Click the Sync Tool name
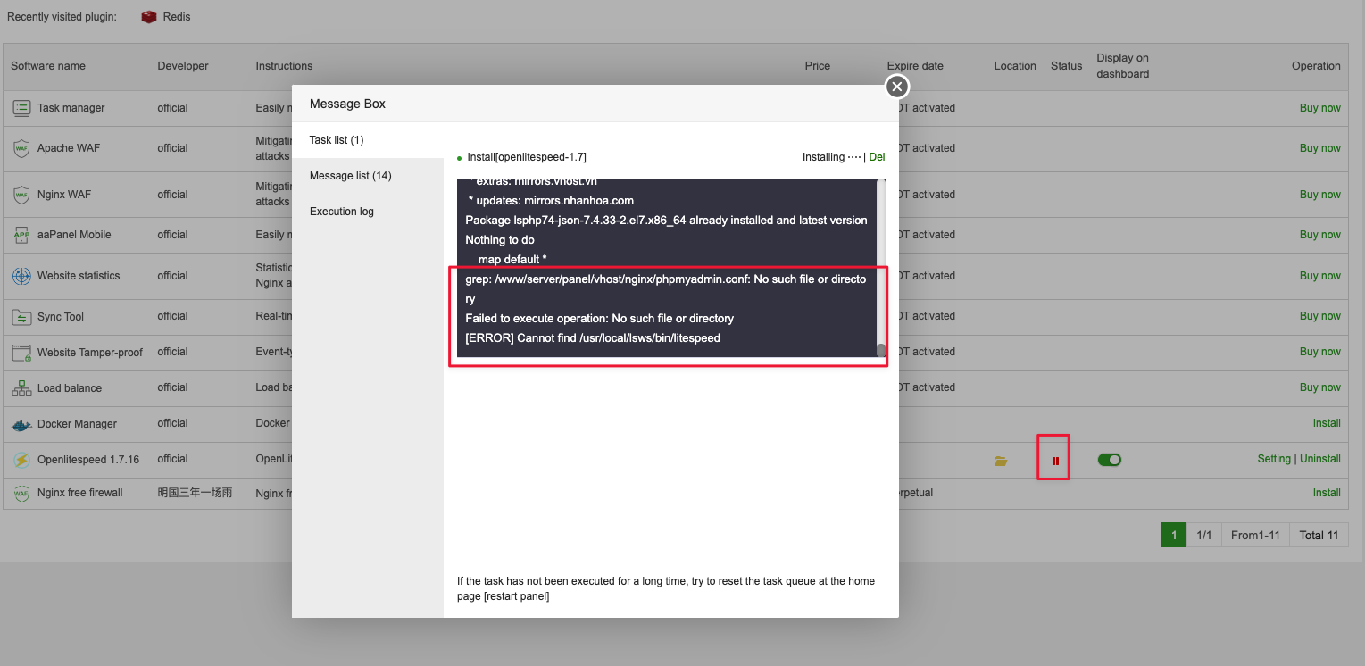The height and width of the screenshot is (666, 1365). [61, 317]
